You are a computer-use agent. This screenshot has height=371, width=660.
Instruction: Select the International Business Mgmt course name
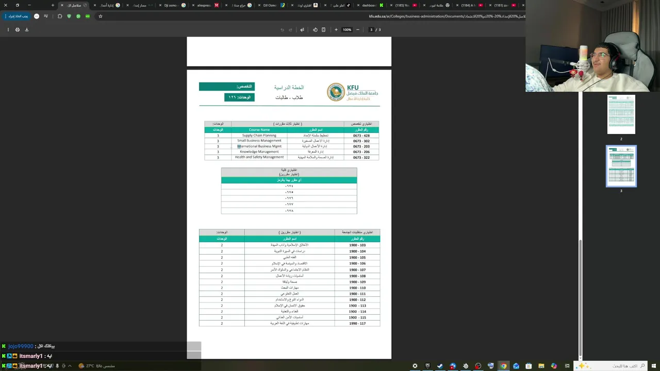tap(259, 146)
